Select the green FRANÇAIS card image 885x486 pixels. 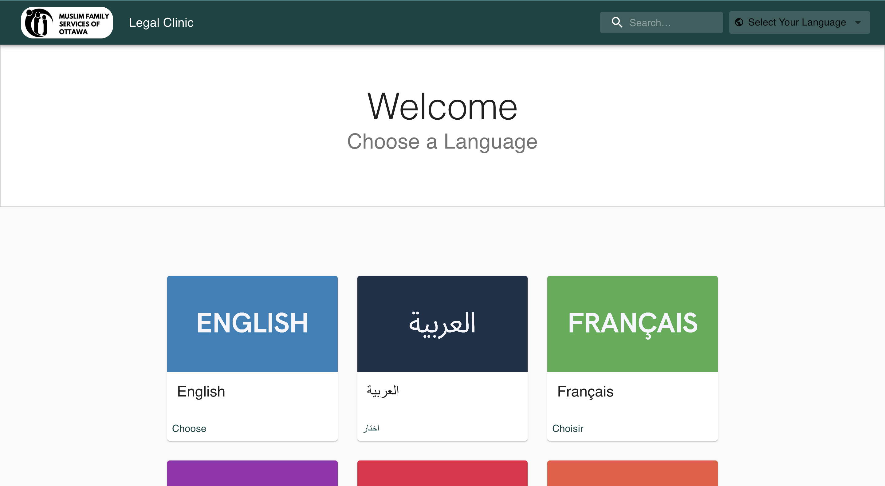click(632, 323)
